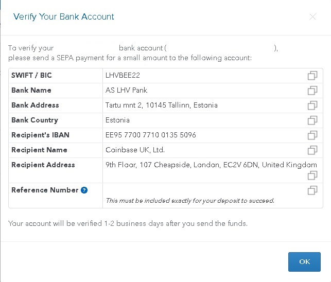Select Tartu mnt 2, 10145 Tallinn, Estonia
331x282 pixels.
click(x=162, y=105)
